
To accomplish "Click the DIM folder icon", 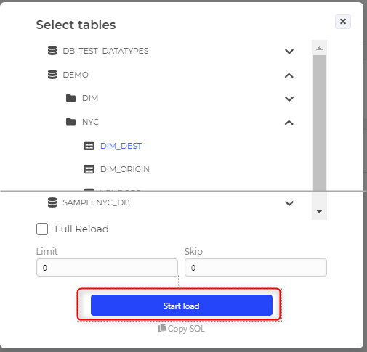I will coord(70,98).
